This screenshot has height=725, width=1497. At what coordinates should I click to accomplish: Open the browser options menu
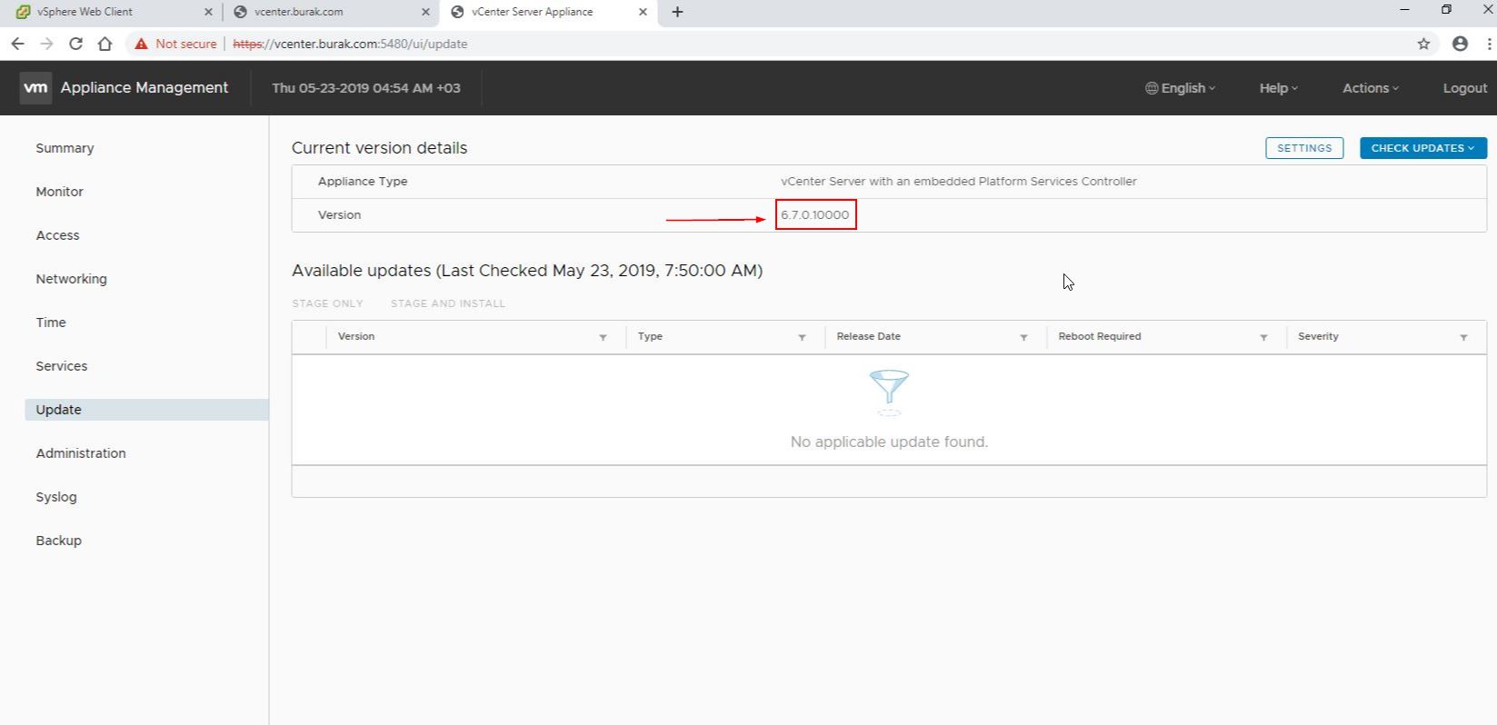tap(1489, 44)
